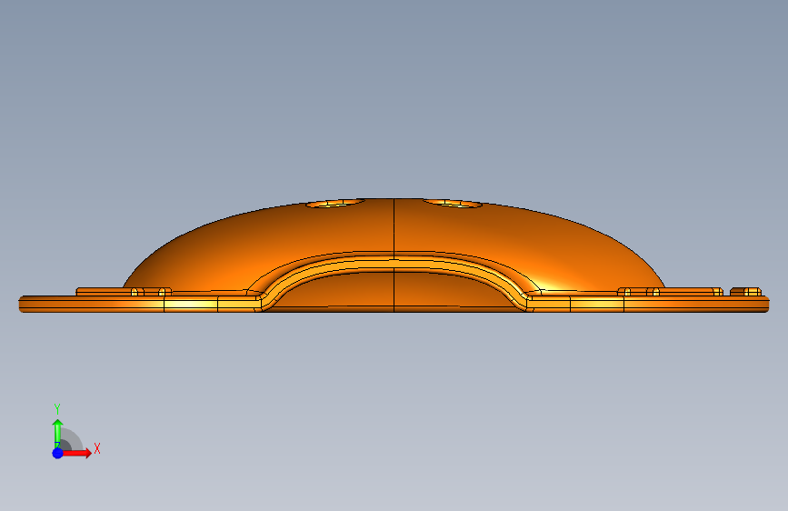Image resolution: width=788 pixels, height=511 pixels.
Task: Click the red X axis arrow on triad
Action: (76, 453)
